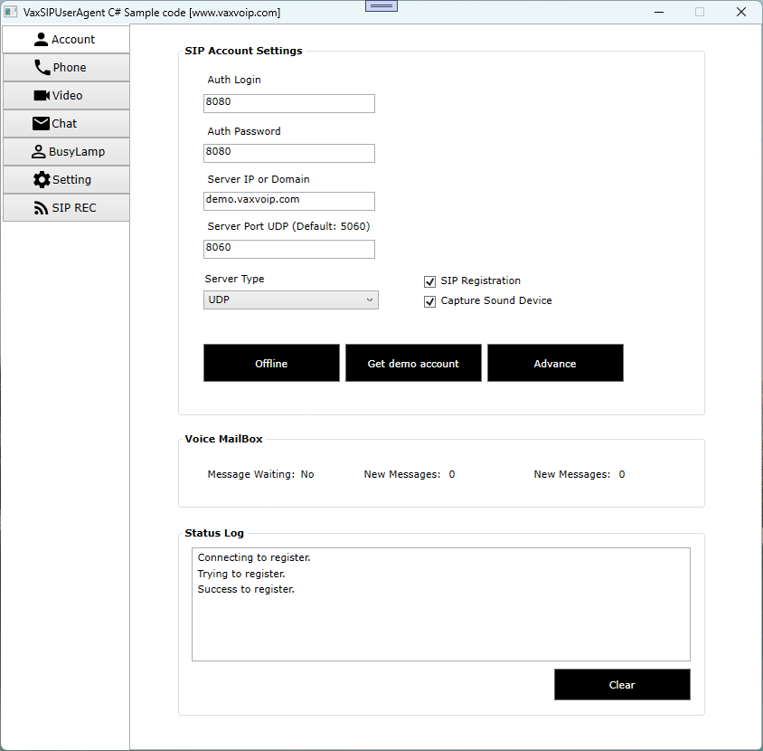Screen dimensions: 763x751
Task: Click the 'Server Type' label
Action: 234,279
